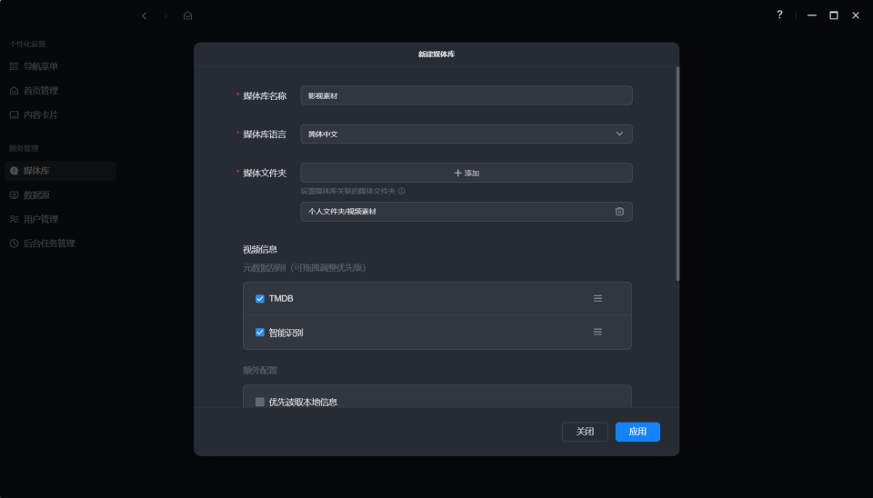Click the 添加 folder button

(466, 173)
